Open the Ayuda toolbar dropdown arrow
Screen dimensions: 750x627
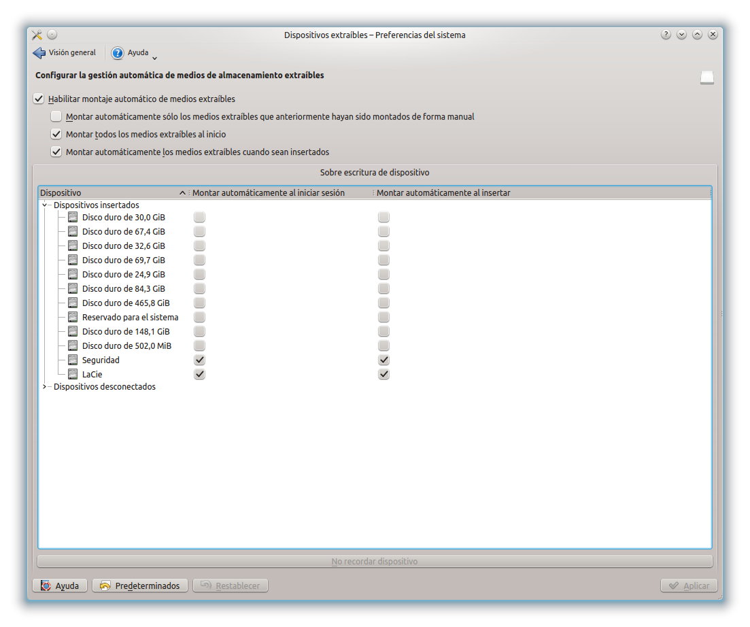click(x=154, y=58)
